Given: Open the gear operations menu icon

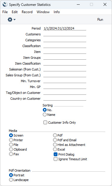Looking at the screenshot, I should 10,20.
